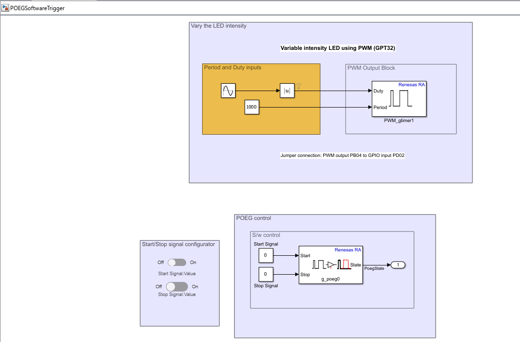
Task: Click the 'Start Signal' block name label
Action: tap(266, 244)
